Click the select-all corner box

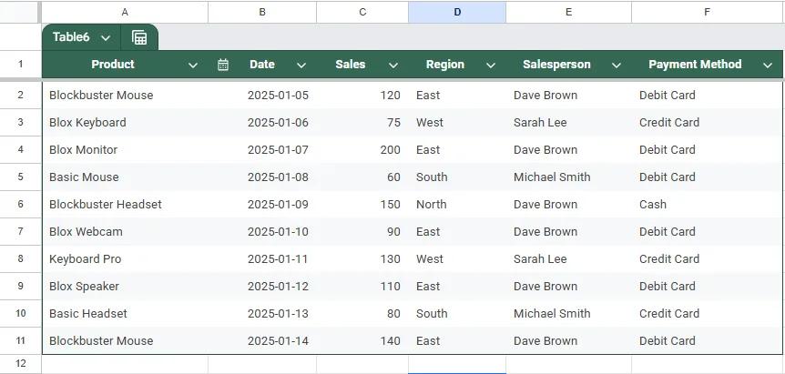[20, 12]
